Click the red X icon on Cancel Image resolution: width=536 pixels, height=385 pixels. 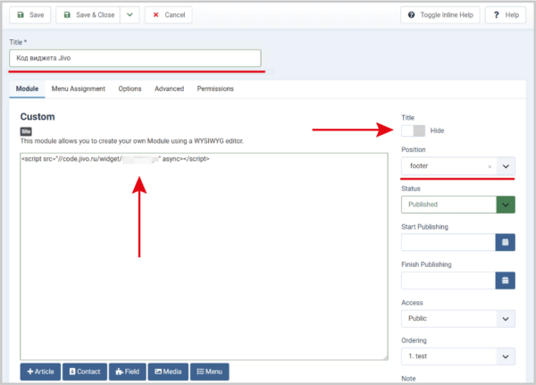pyautogui.click(x=155, y=15)
